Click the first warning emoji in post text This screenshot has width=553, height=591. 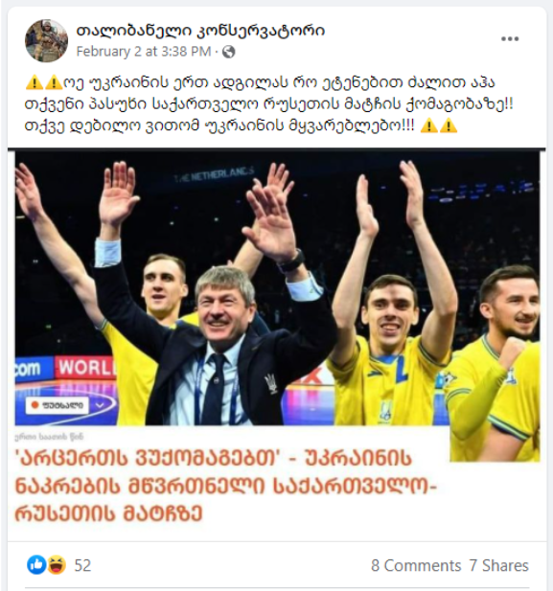(34, 82)
